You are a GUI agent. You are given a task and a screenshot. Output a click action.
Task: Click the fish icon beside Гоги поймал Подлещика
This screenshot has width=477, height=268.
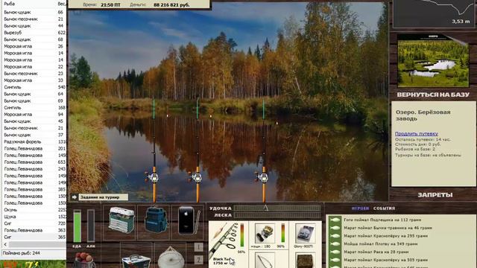pos(335,220)
